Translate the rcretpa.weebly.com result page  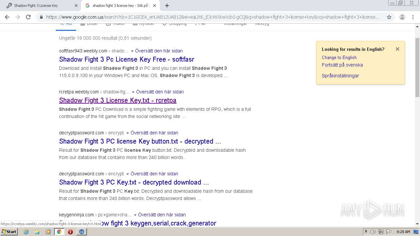[x=160, y=92]
